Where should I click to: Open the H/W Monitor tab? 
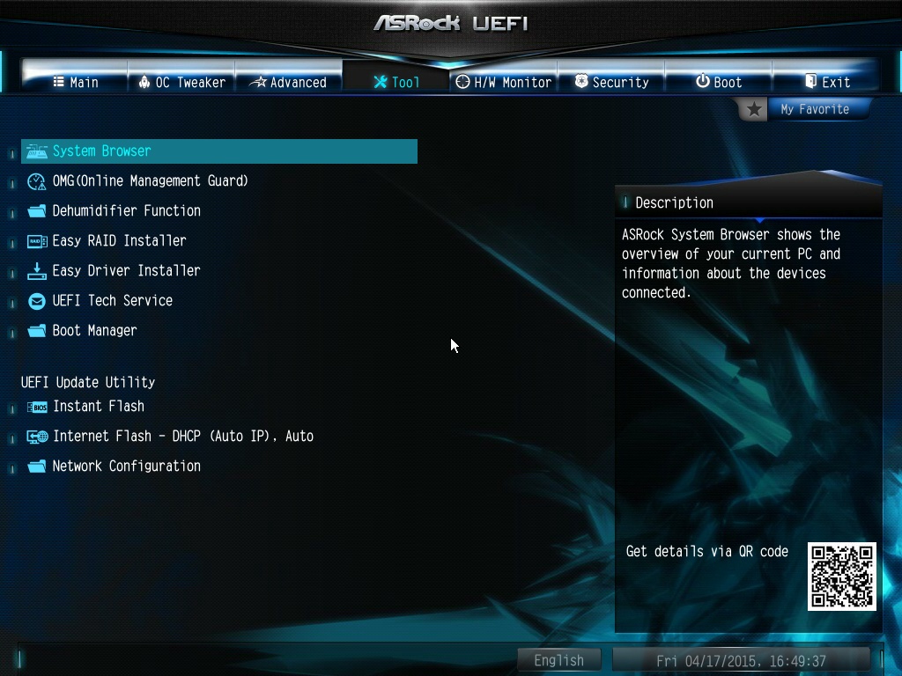[x=503, y=82]
